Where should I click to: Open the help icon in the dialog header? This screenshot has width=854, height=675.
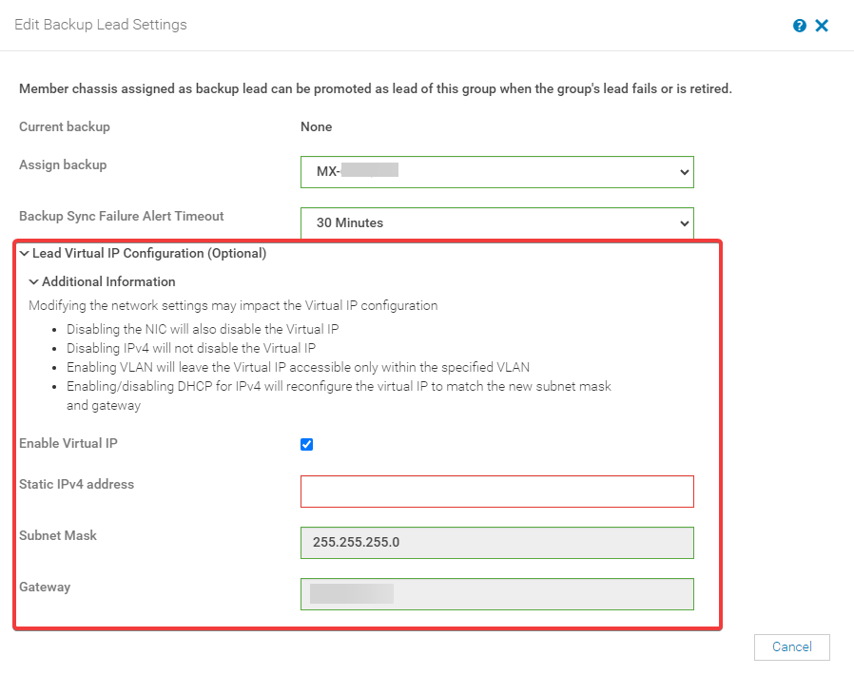coord(799,26)
